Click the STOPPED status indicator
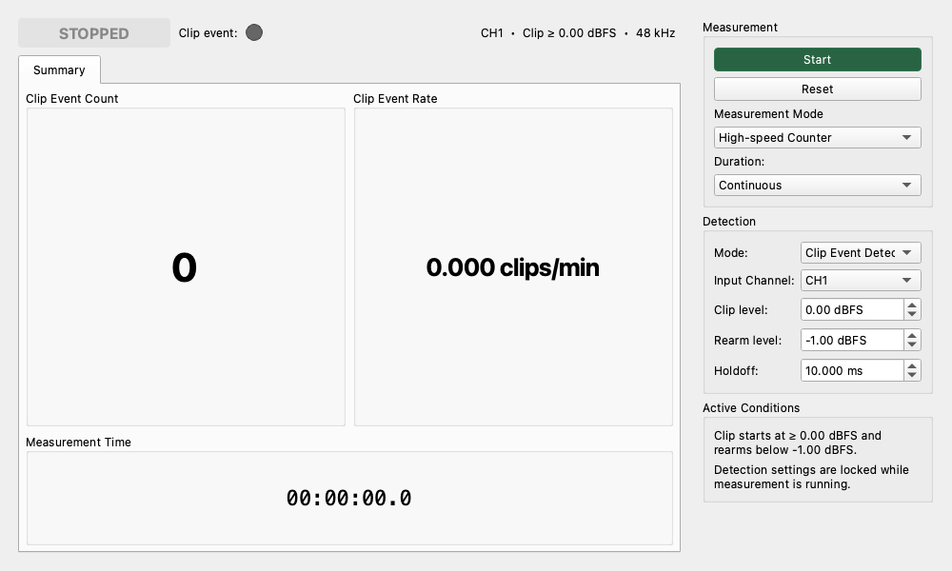This screenshot has width=952, height=571. pyautogui.click(x=94, y=32)
